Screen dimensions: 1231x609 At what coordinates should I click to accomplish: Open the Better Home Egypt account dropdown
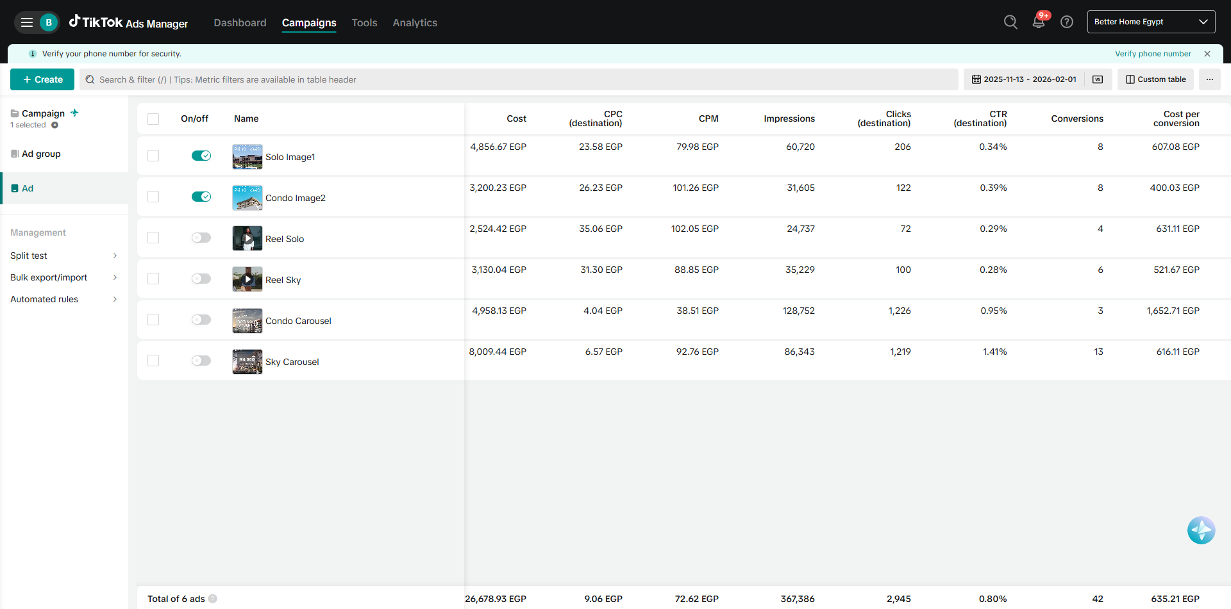[1151, 22]
